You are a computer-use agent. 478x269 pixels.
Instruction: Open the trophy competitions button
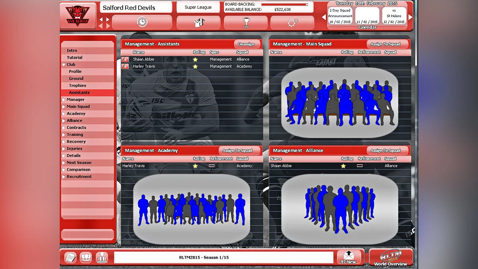(245, 22)
